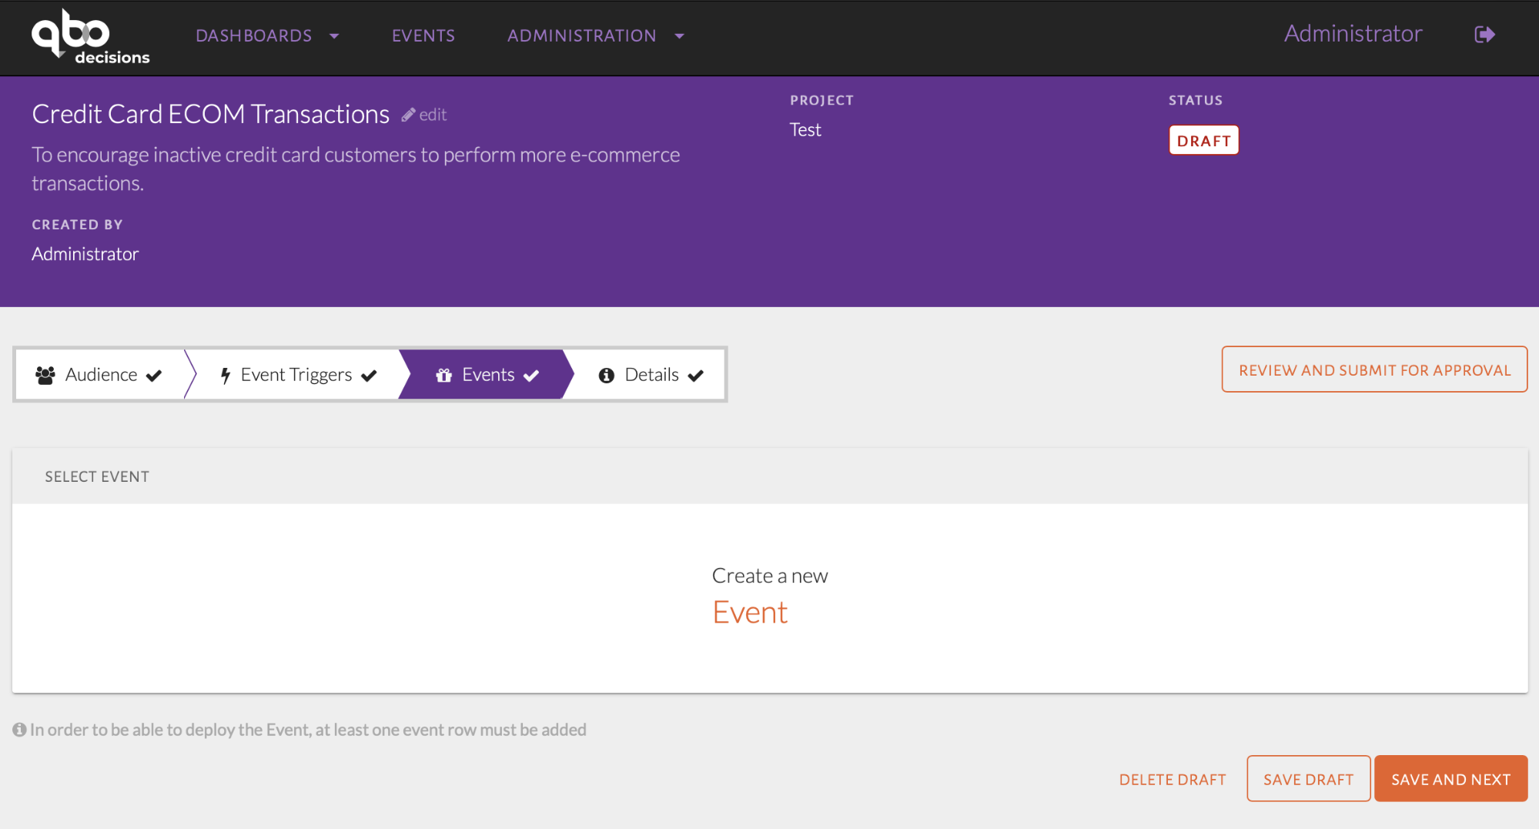This screenshot has width=1539, height=829.
Task: Open the Administration menu
Action: click(x=595, y=36)
